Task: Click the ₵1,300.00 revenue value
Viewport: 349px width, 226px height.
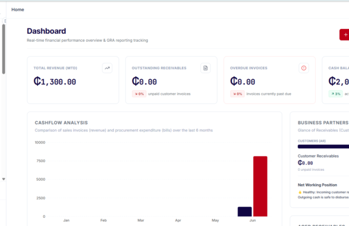Action: pyautogui.click(x=55, y=81)
